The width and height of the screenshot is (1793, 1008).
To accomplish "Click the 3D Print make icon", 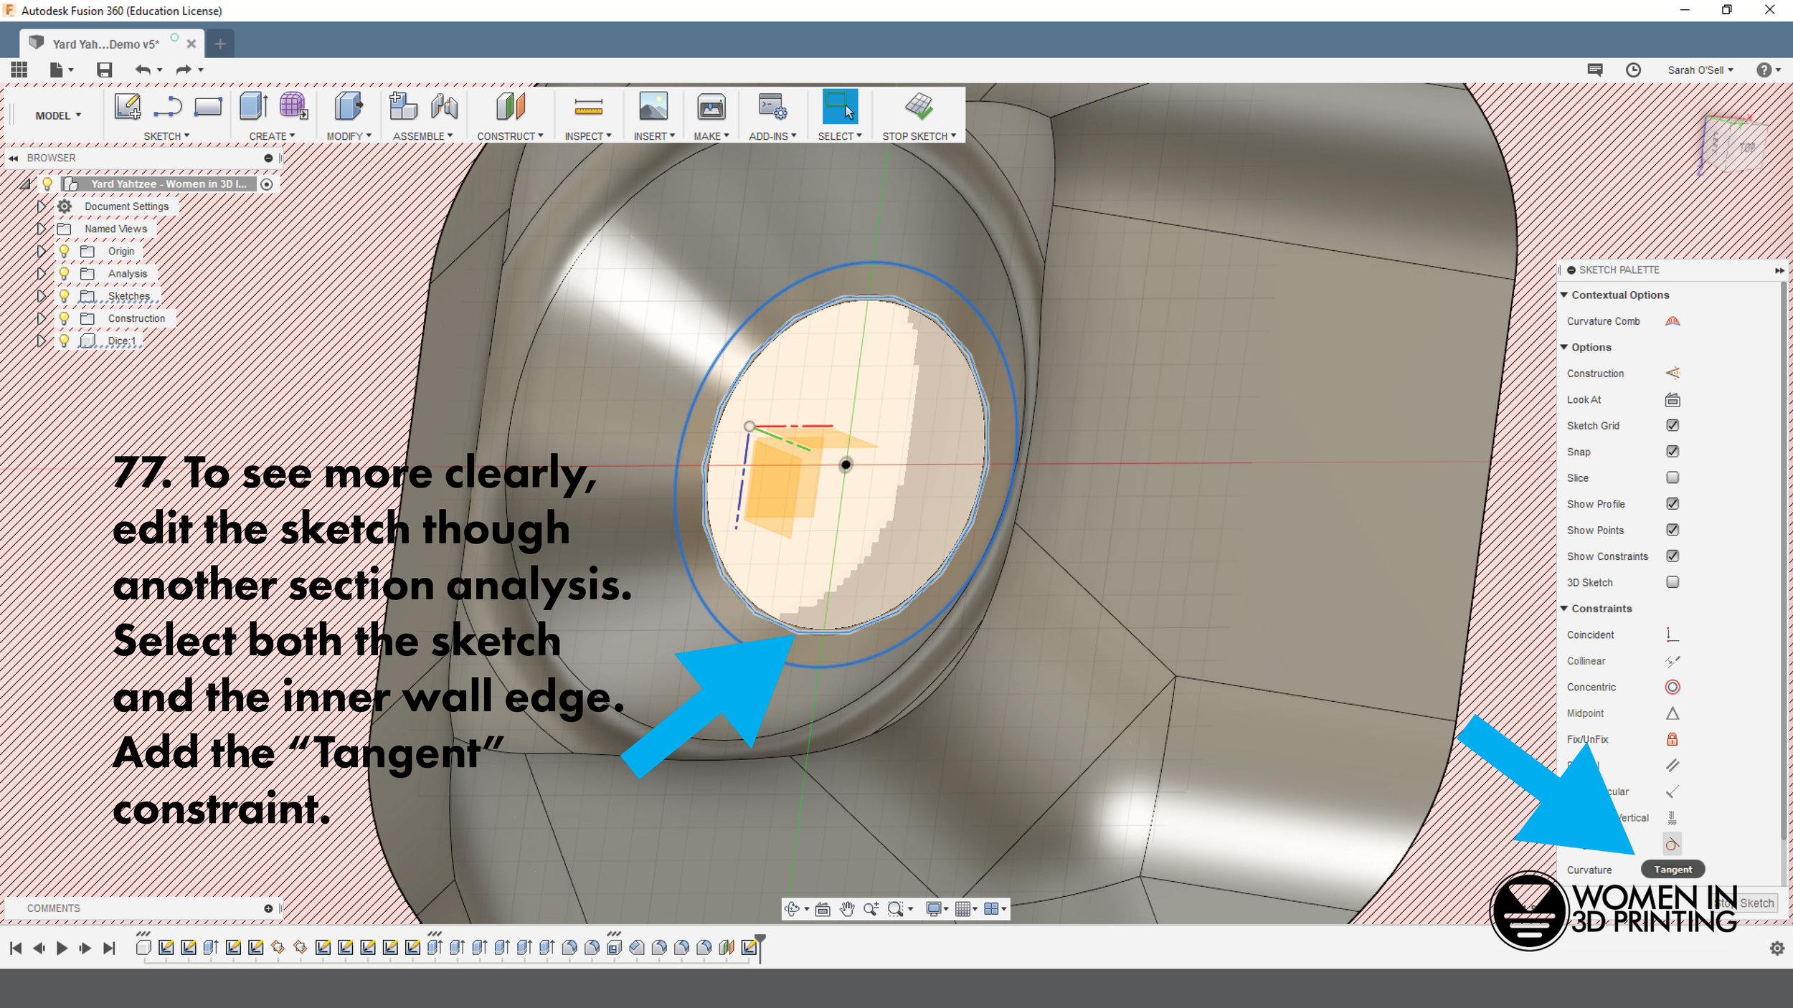I will click(711, 106).
